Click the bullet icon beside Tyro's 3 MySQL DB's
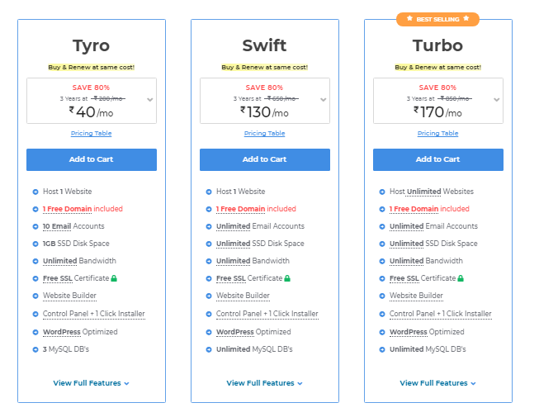The image size is (539, 417). click(35, 348)
